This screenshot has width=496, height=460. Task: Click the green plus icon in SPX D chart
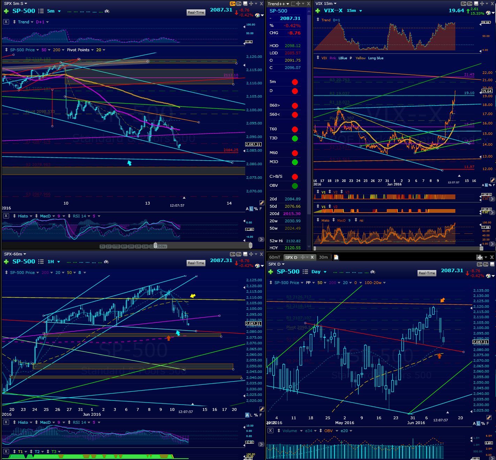click(x=271, y=272)
